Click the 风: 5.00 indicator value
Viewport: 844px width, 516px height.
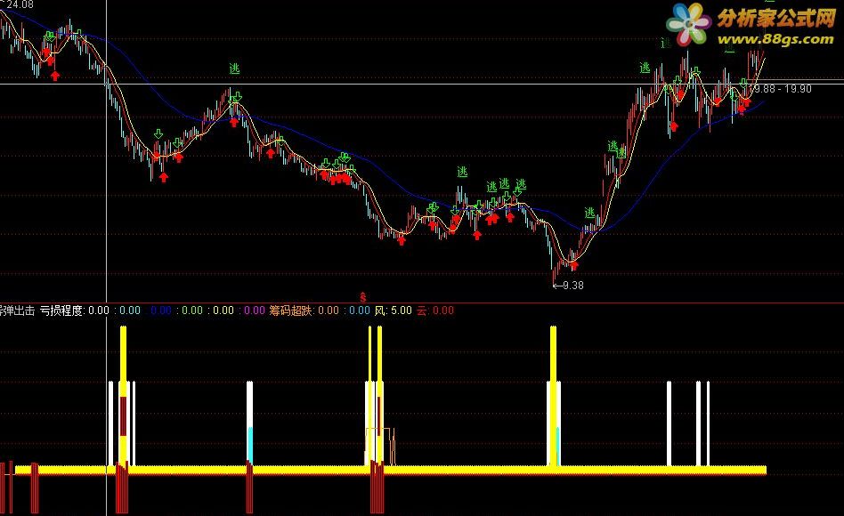394,310
